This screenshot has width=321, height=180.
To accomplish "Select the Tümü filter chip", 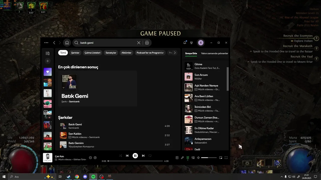I will point(63,53).
